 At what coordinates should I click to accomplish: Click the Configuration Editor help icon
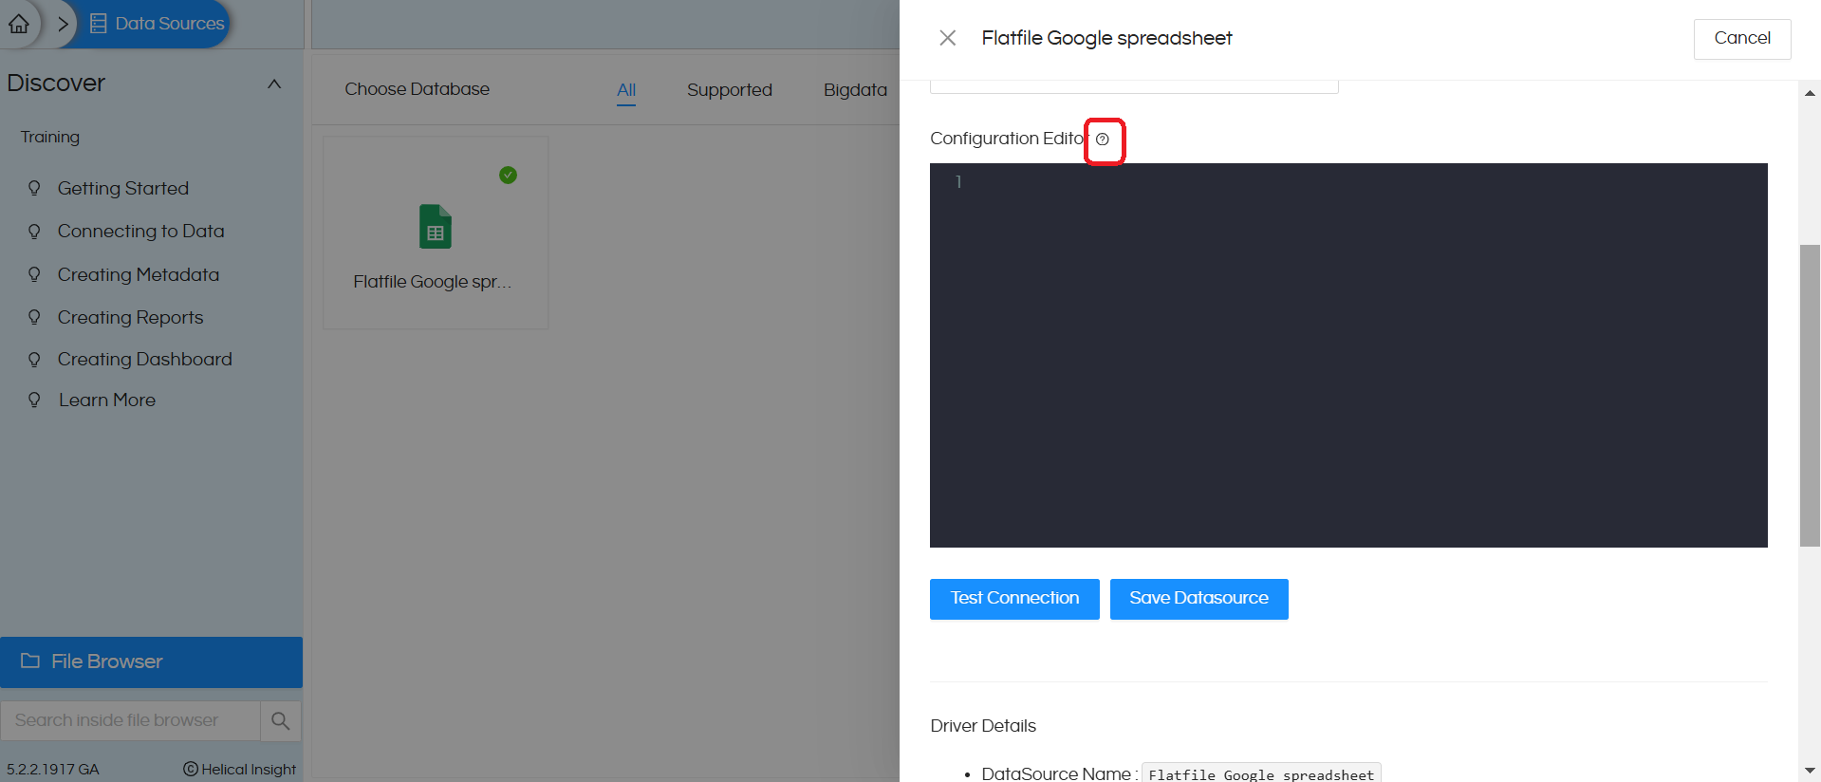[1103, 140]
